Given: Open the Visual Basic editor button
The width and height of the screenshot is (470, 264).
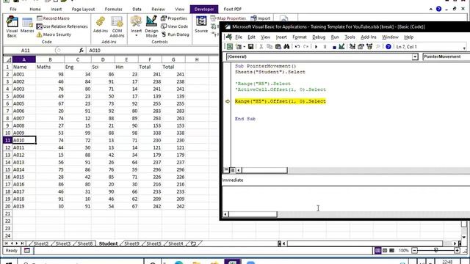Looking at the screenshot, I should pyautogui.click(x=12, y=27).
